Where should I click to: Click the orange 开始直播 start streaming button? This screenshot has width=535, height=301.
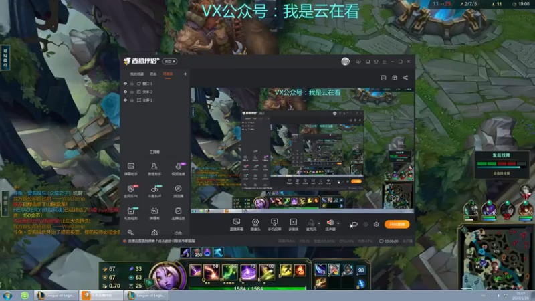click(397, 224)
